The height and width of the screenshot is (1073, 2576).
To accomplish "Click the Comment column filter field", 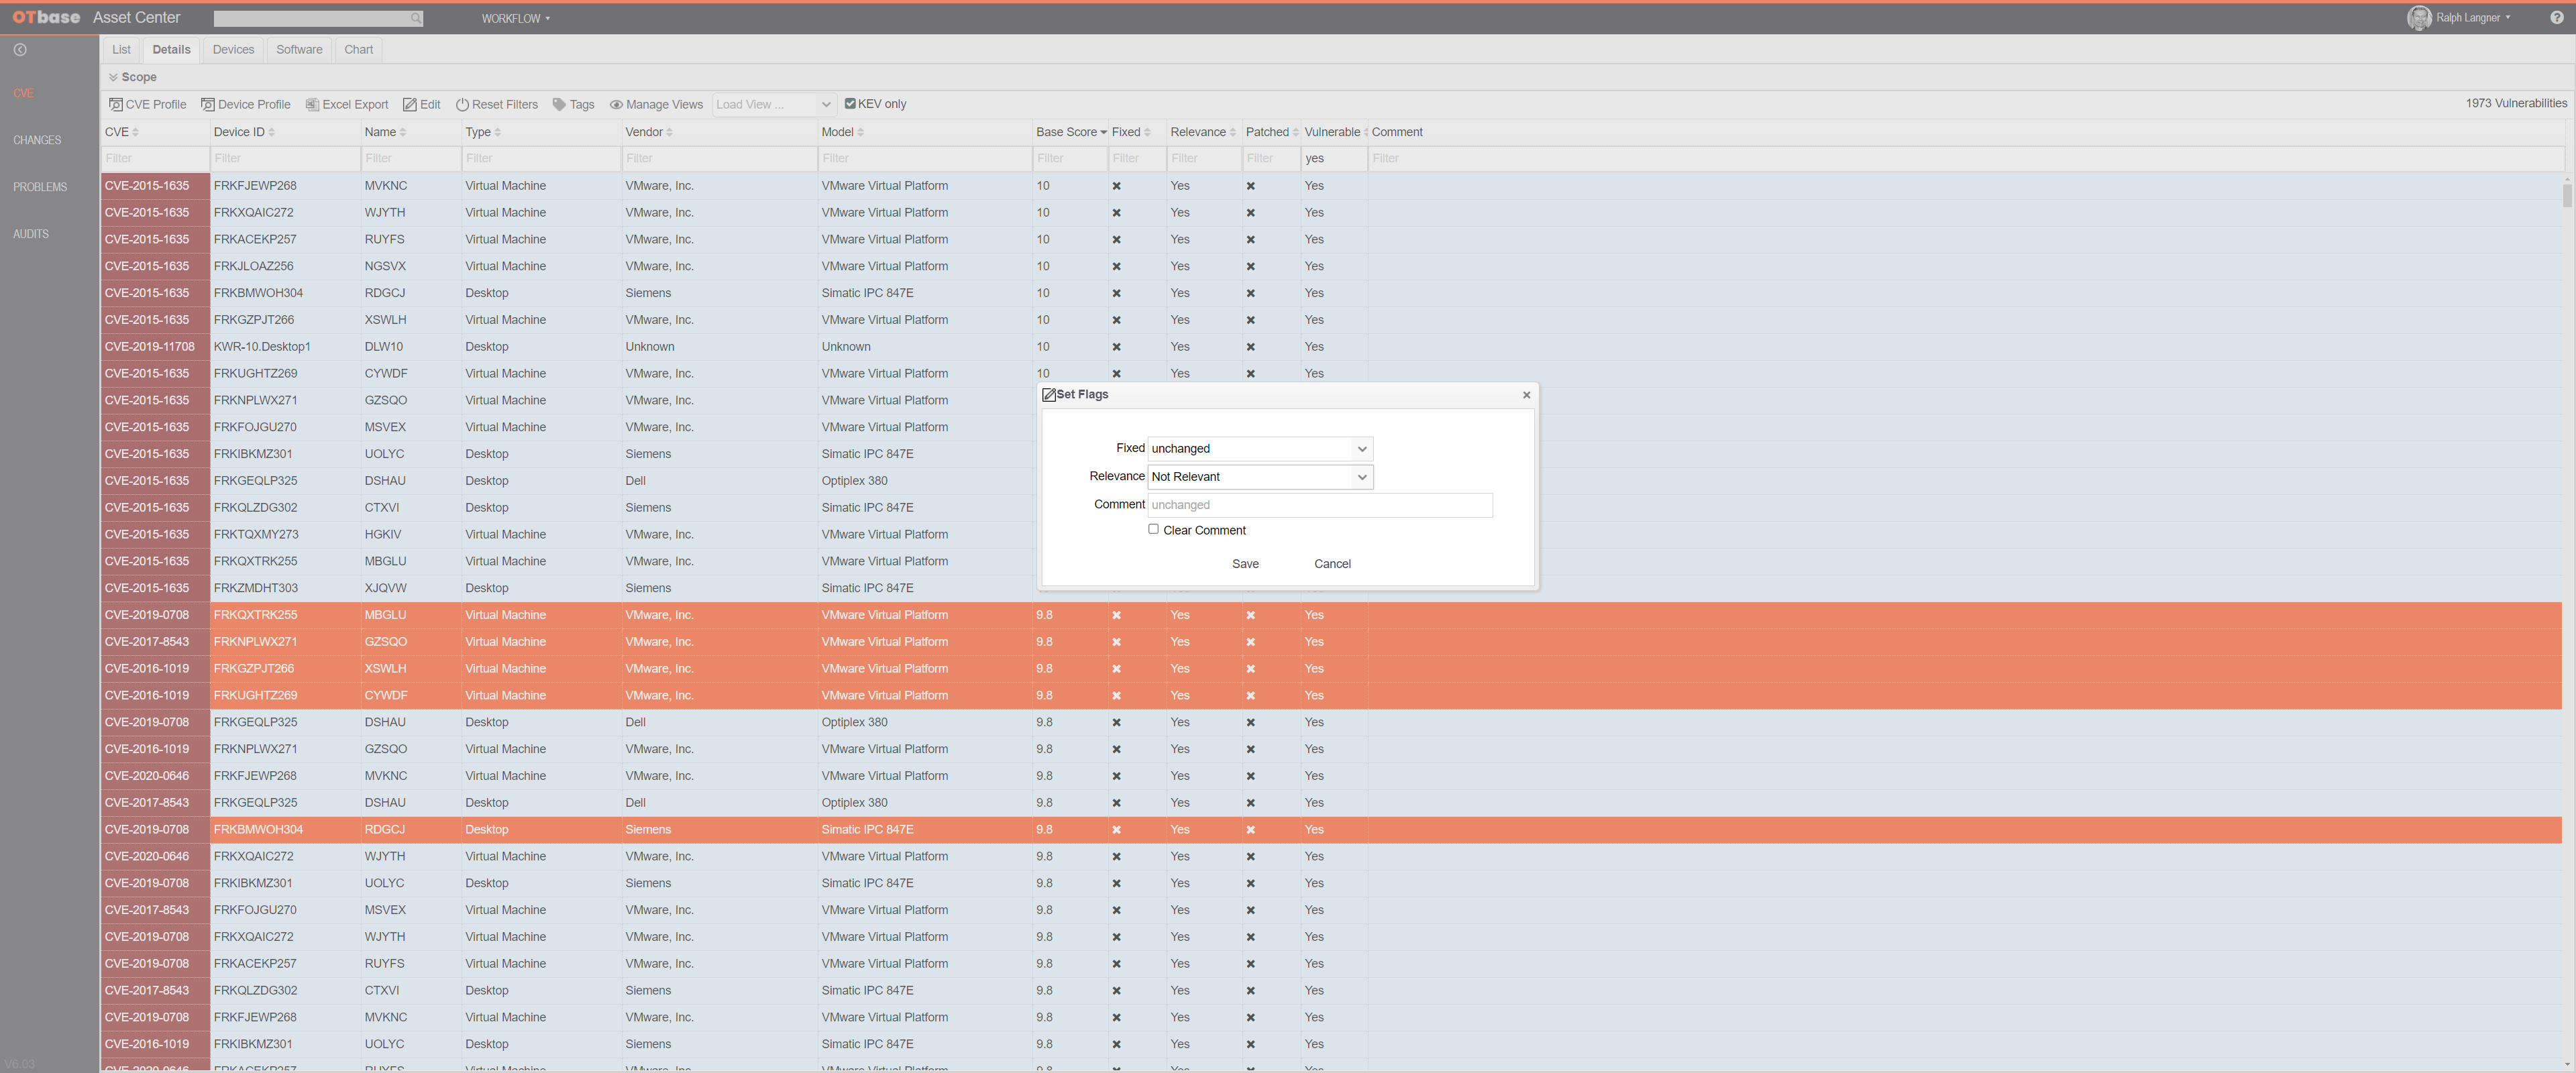I will point(1966,158).
